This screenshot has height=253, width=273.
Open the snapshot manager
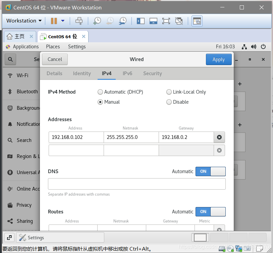click(x=123, y=21)
